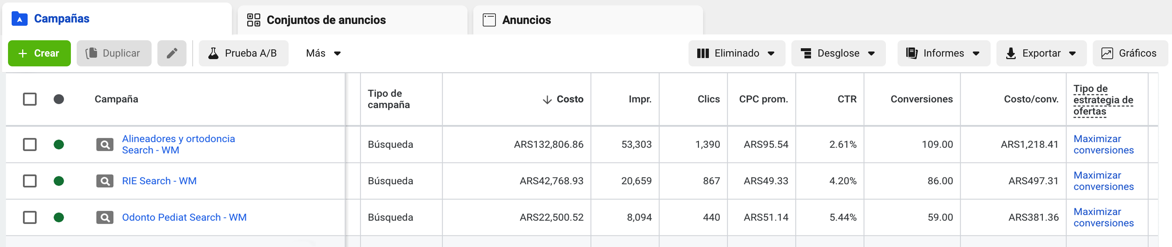This screenshot has height=247, width=1172.
Task: Switch to the Anuncios tab
Action: click(588, 20)
